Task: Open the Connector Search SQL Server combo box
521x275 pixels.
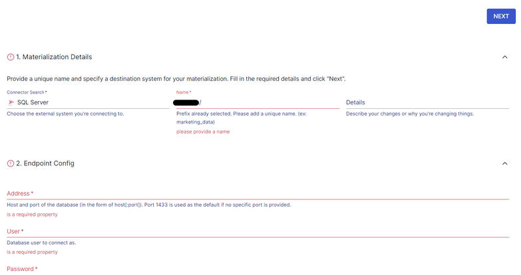Action: [88, 102]
